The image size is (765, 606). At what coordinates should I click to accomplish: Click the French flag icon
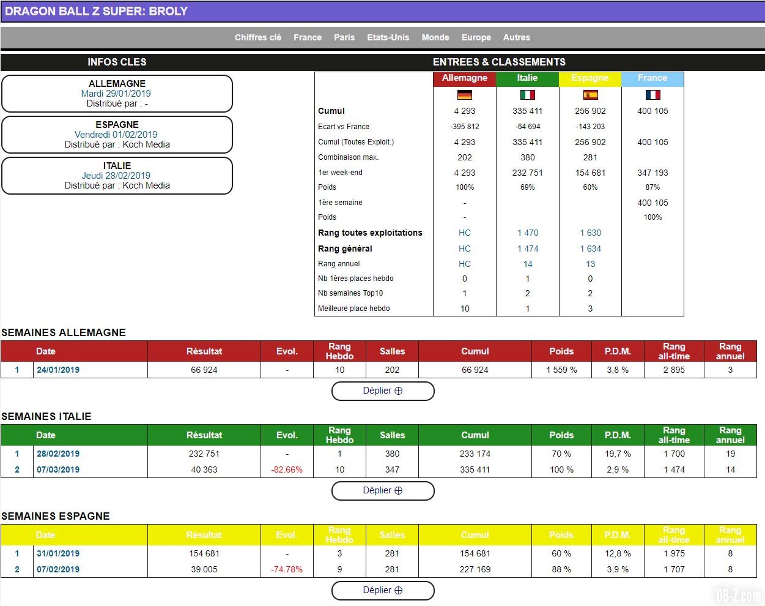point(652,95)
